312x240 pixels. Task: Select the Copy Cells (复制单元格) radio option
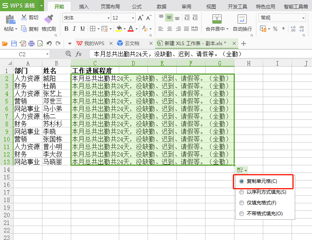242,181
